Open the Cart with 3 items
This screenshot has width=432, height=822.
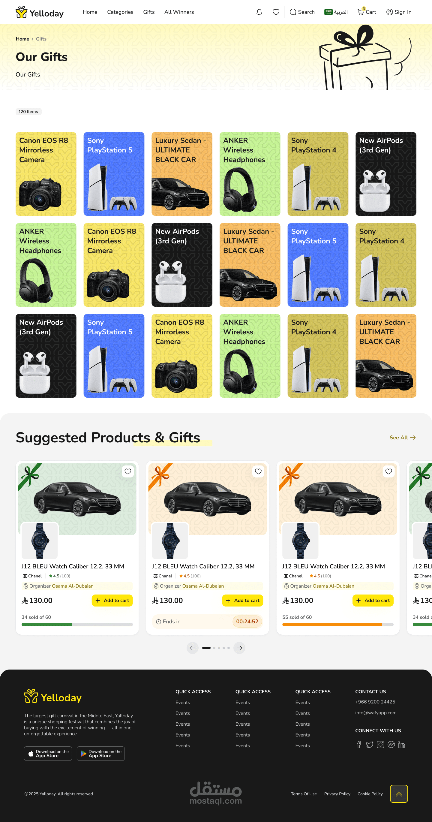[x=367, y=12]
